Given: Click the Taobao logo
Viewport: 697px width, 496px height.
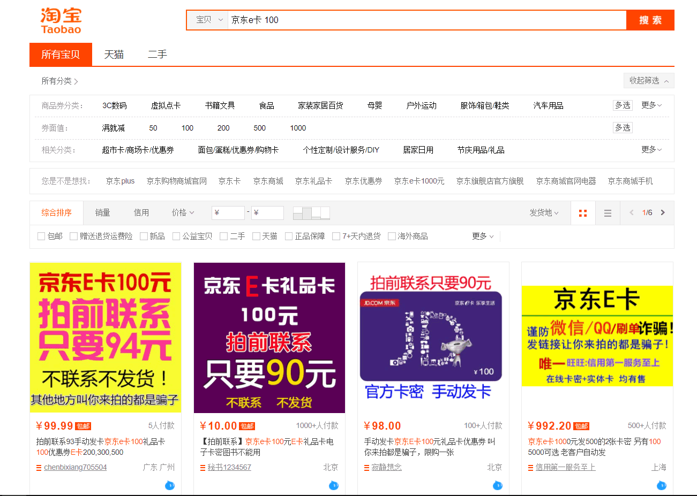Looking at the screenshot, I should [x=61, y=21].
